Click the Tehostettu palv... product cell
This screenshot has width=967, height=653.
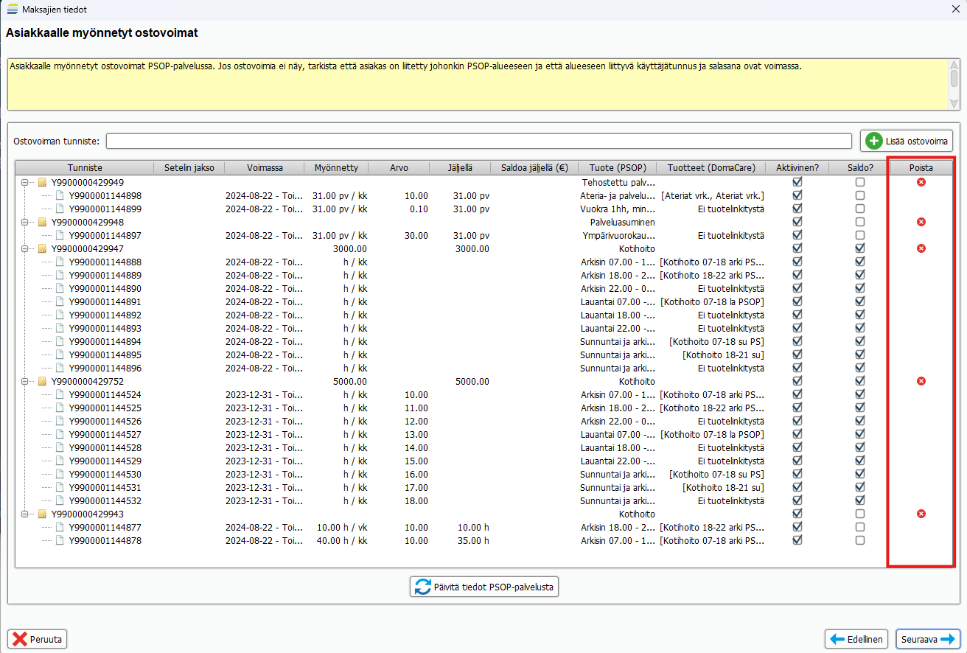click(618, 183)
